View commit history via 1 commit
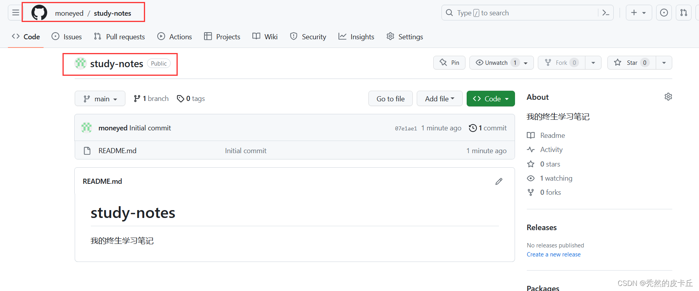This screenshot has height=291, width=699. (488, 128)
